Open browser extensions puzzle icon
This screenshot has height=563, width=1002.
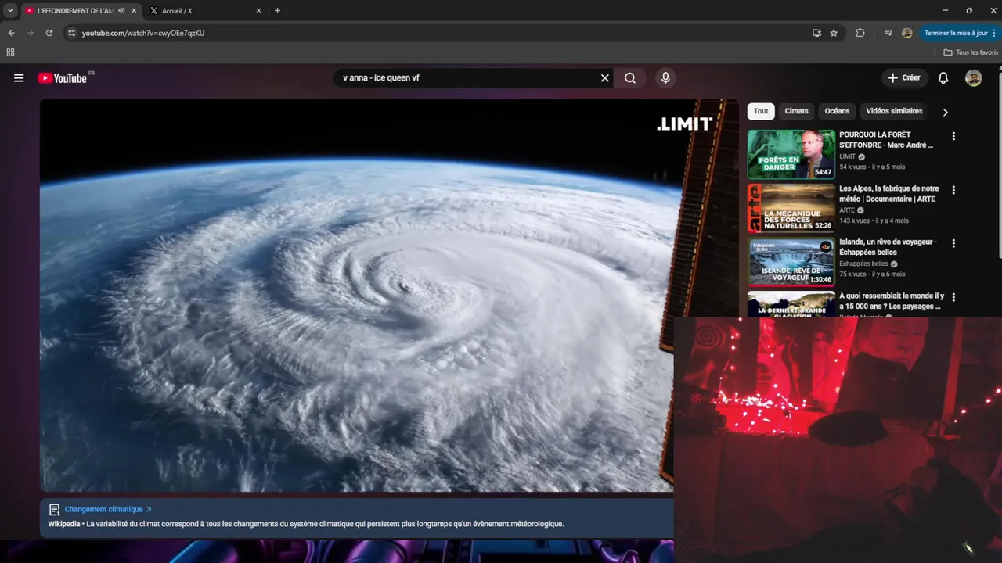point(860,33)
